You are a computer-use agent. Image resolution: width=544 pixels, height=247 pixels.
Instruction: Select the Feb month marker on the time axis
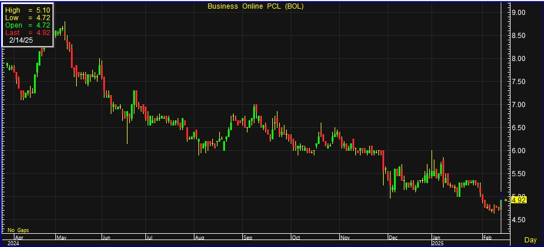[487, 237]
